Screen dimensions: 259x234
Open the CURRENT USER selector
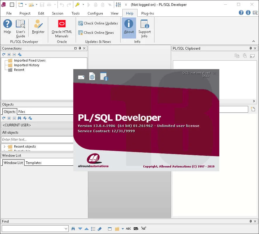37,125
